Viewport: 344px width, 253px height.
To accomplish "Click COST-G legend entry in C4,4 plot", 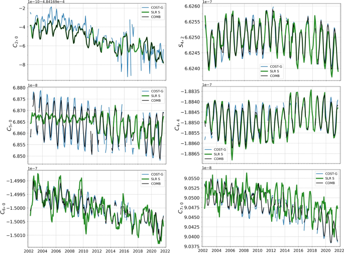I will (x=215, y=149).
